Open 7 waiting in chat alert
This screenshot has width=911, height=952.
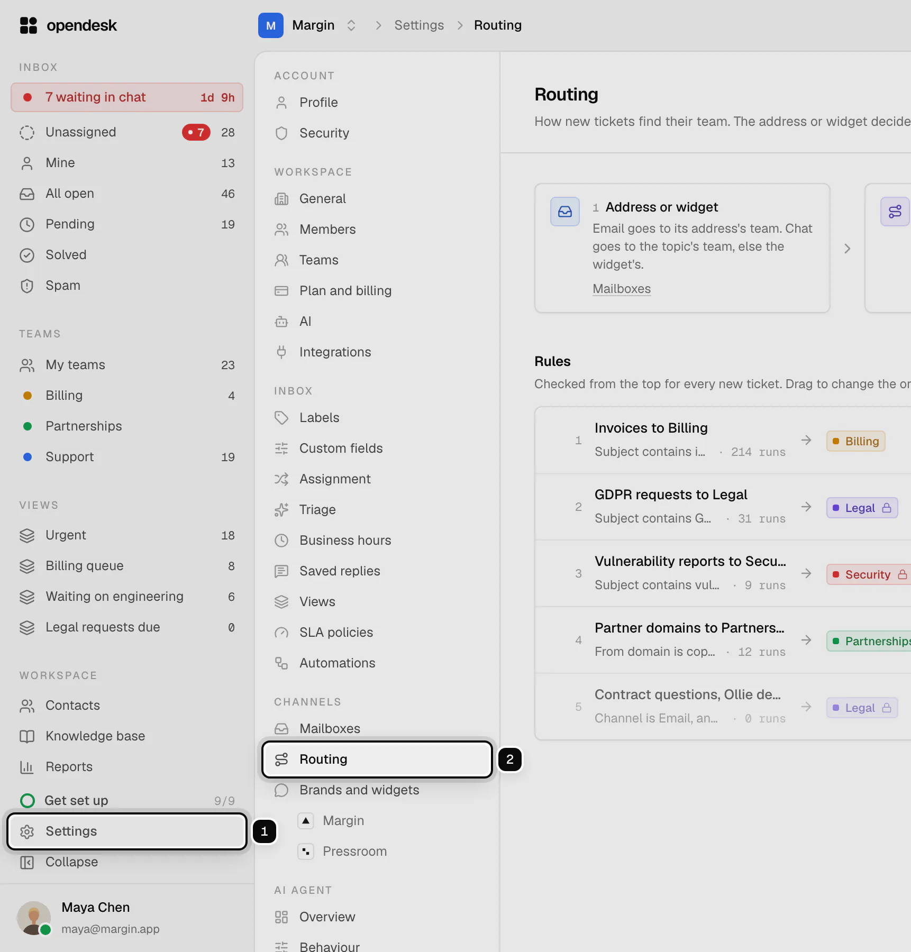[x=127, y=97]
